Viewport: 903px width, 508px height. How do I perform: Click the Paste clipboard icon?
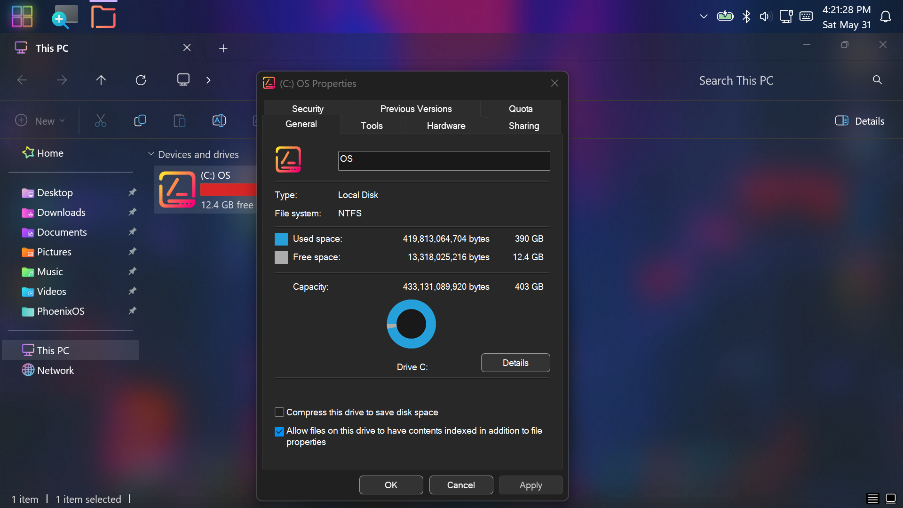pos(180,121)
